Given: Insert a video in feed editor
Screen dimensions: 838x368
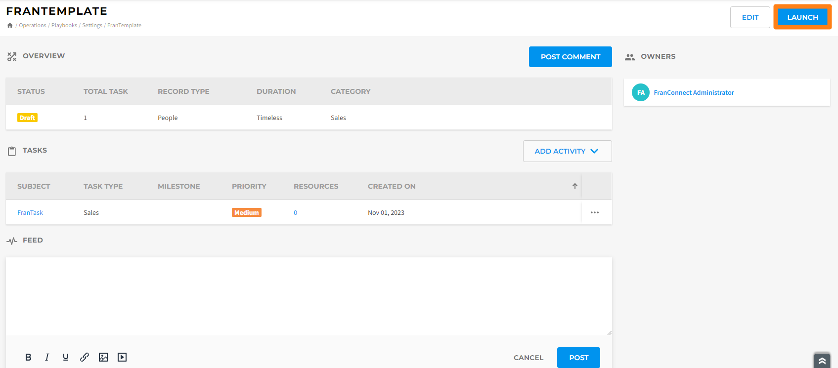Looking at the screenshot, I should tap(122, 357).
